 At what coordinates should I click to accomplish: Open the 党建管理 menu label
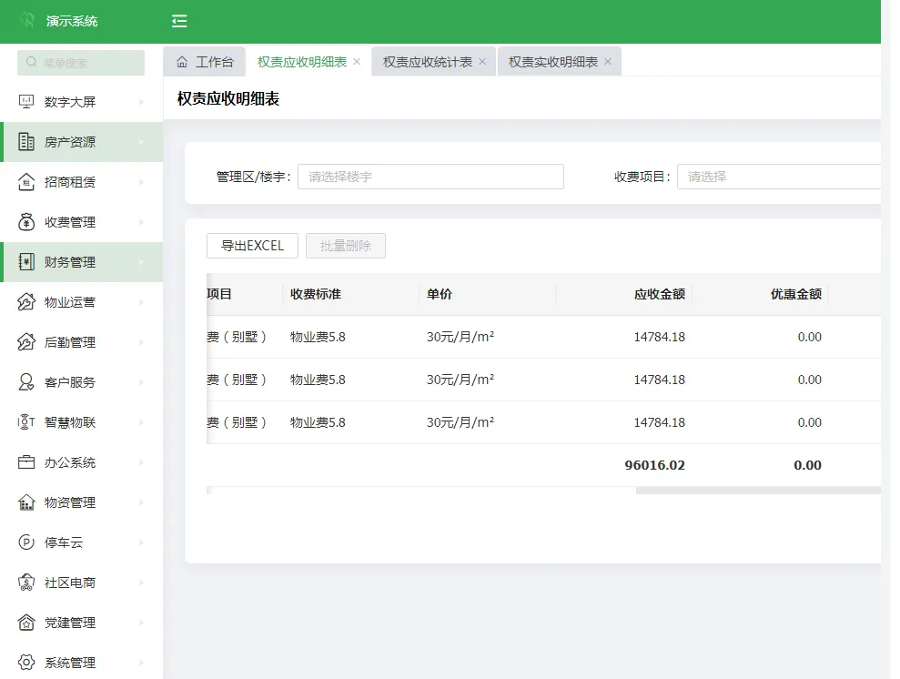(70, 623)
